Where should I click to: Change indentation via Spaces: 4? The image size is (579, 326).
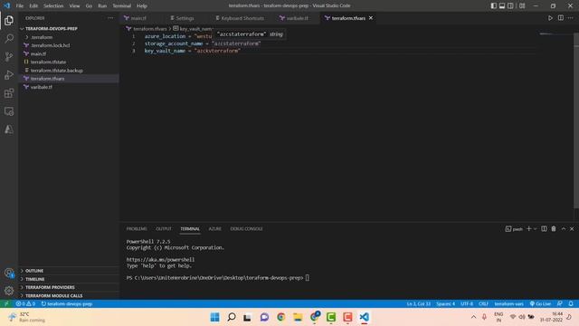pos(445,304)
